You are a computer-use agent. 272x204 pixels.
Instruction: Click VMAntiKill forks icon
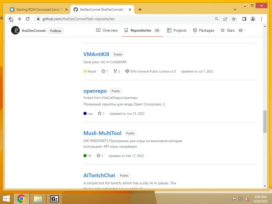pyautogui.click(x=115, y=71)
